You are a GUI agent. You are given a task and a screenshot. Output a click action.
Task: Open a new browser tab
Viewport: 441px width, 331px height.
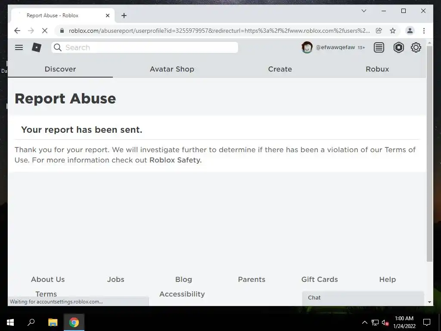click(124, 16)
